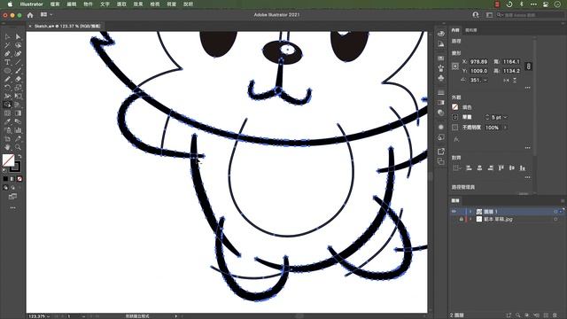Select the Layers panel tab
Screen dimensions: 567x319
(x=455, y=200)
